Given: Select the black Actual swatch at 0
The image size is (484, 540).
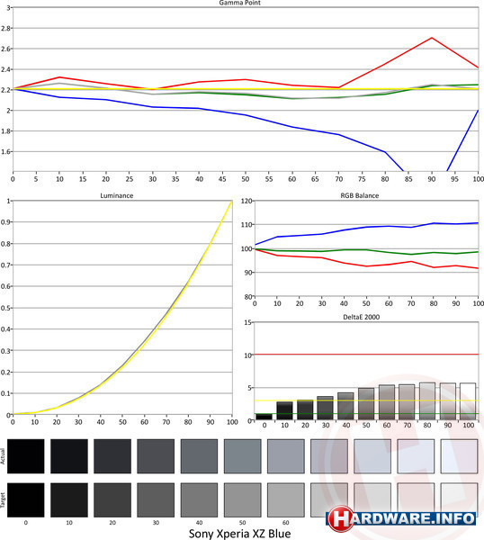Looking at the screenshot, I should [26, 456].
